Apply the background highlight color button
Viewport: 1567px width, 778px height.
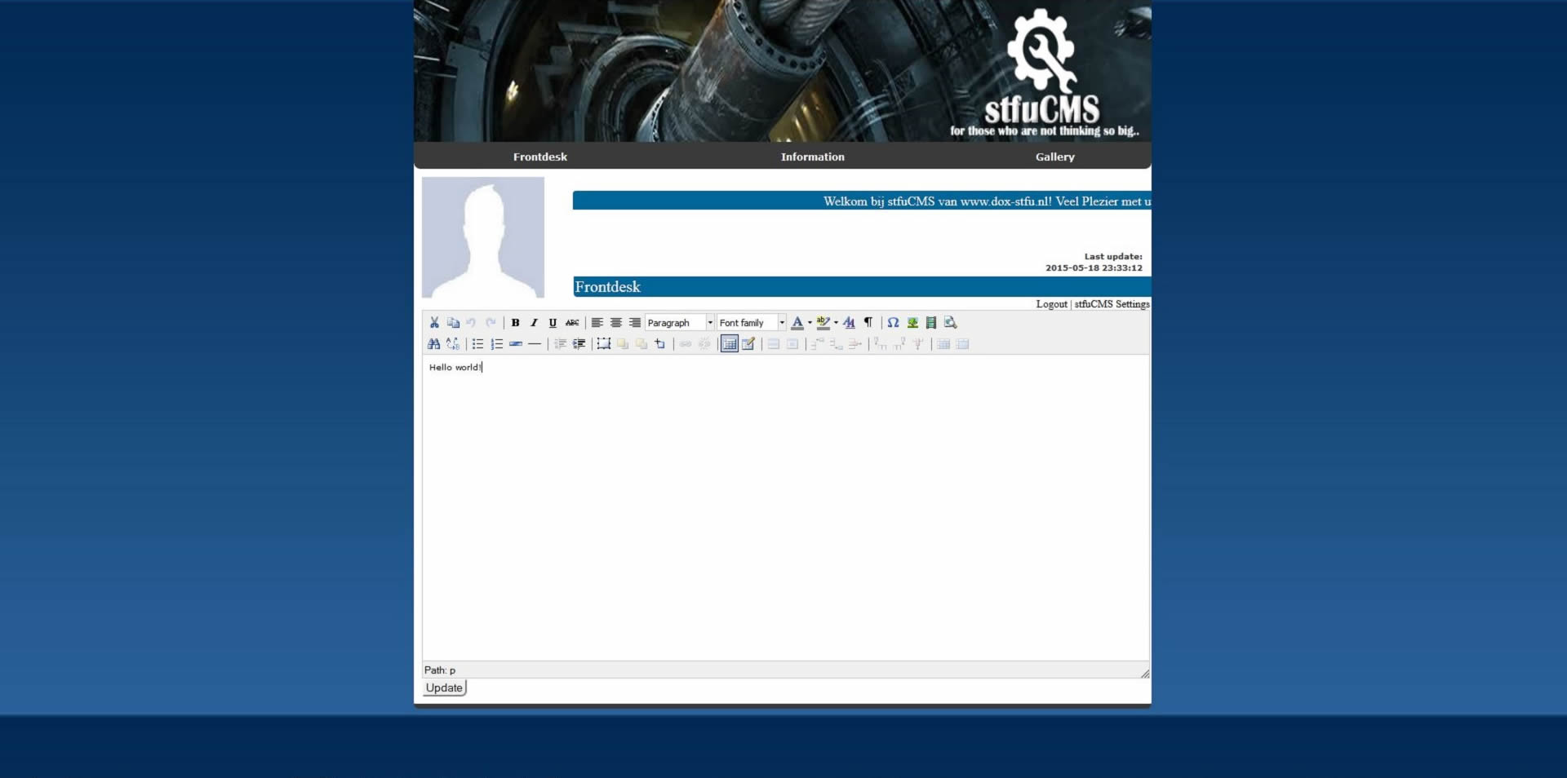pyautogui.click(x=823, y=323)
